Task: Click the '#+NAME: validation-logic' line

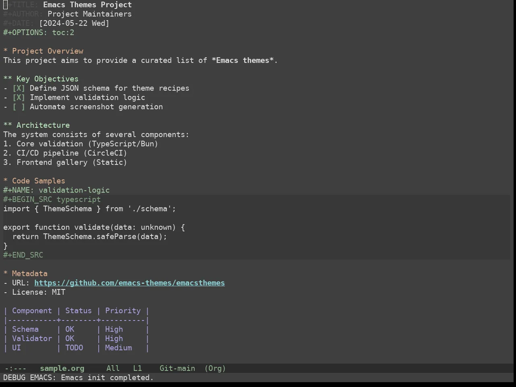Action: pos(56,190)
